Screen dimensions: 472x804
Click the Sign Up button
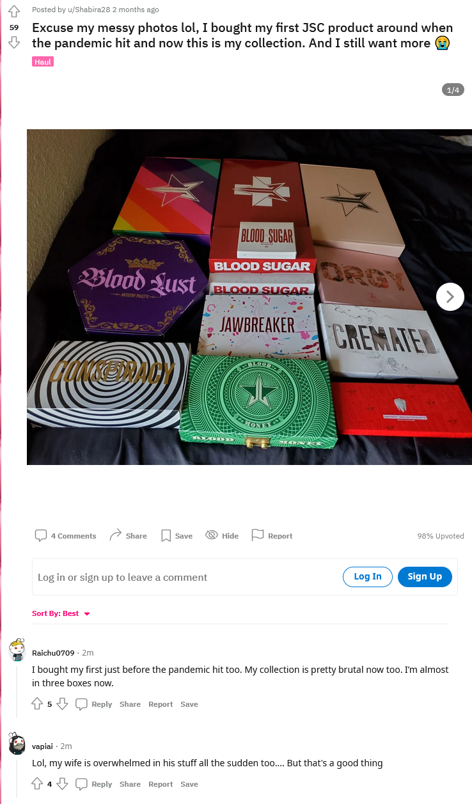[x=425, y=576]
